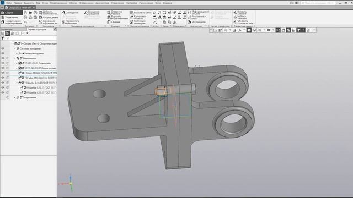Collapse the Компоненты tree node
This screenshot has height=198, width=353.
click(15, 58)
